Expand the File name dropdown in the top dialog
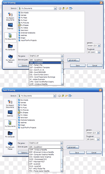The image size is (105, 174). coord(62,56)
